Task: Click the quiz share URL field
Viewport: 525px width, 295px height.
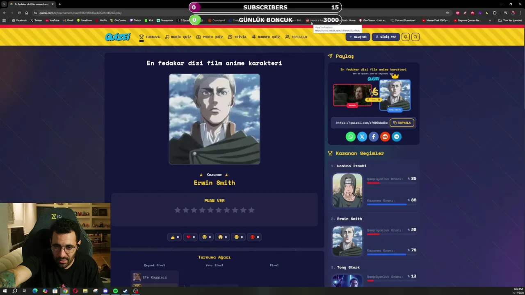Action: (361, 123)
